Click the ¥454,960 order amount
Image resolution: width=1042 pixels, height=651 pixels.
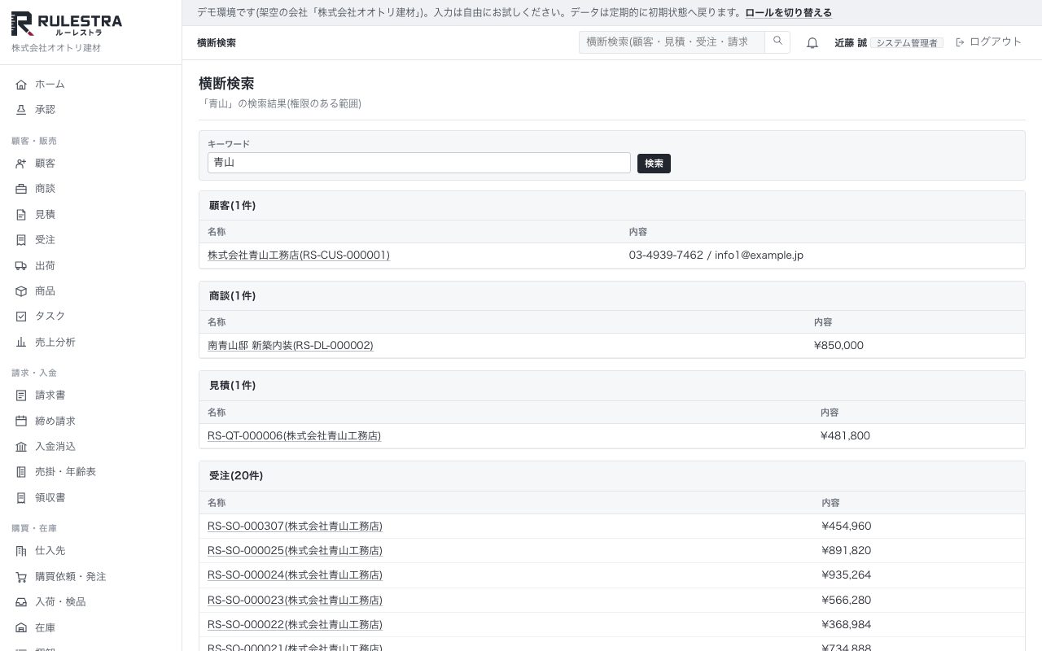[847, 526]
